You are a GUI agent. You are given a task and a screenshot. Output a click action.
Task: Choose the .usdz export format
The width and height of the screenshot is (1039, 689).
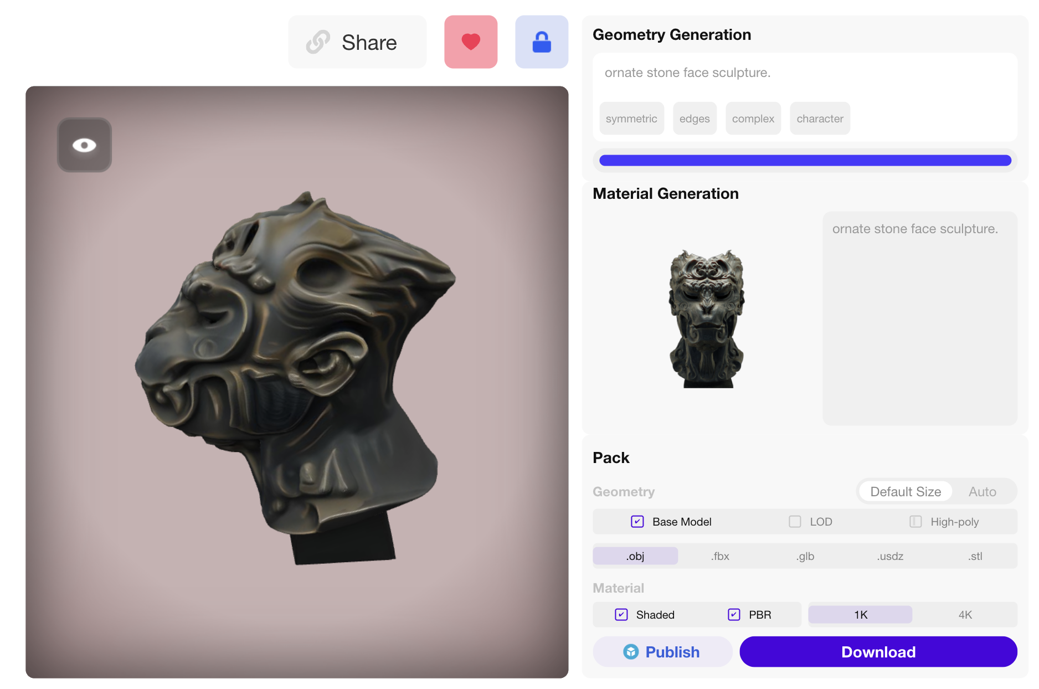(x=890, y=556)
